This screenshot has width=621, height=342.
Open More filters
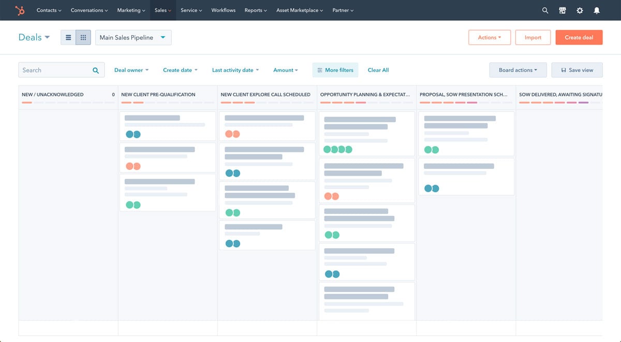(335, 69)
